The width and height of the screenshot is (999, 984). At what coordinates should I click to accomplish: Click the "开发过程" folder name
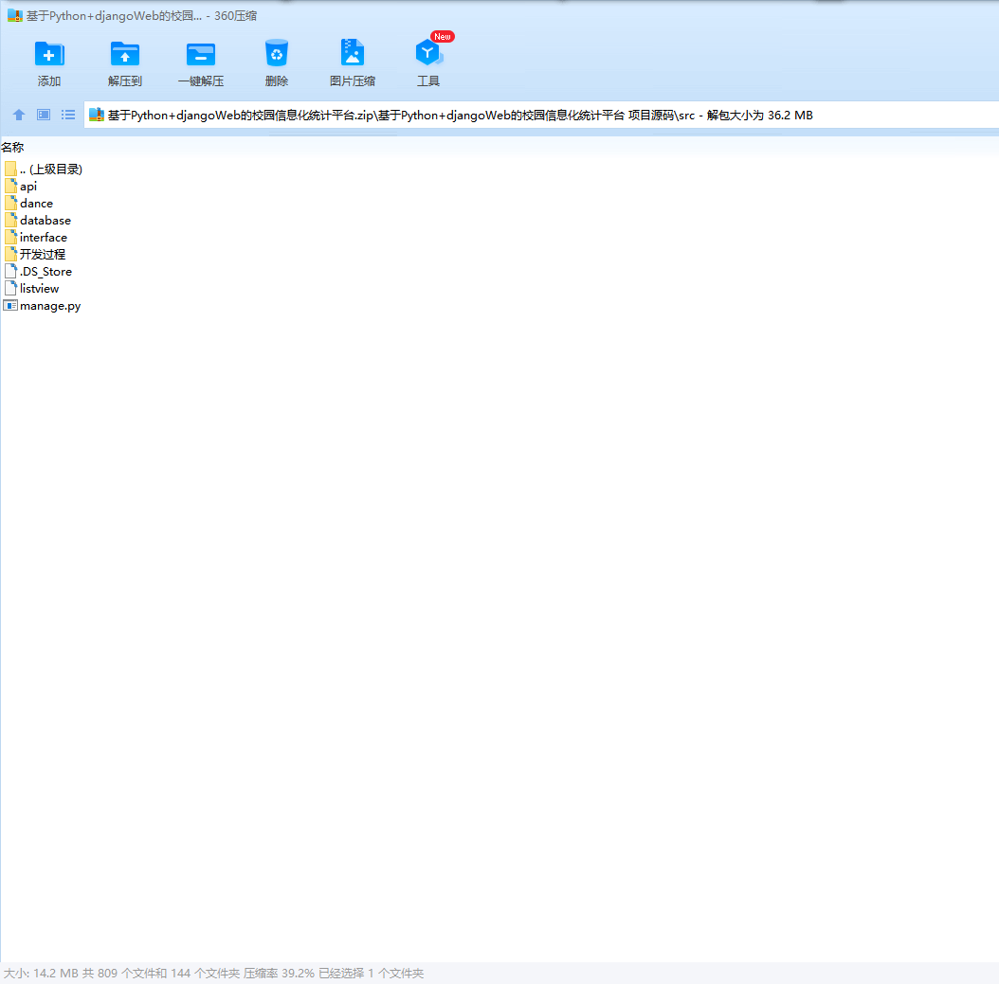(x=43, y=254)
